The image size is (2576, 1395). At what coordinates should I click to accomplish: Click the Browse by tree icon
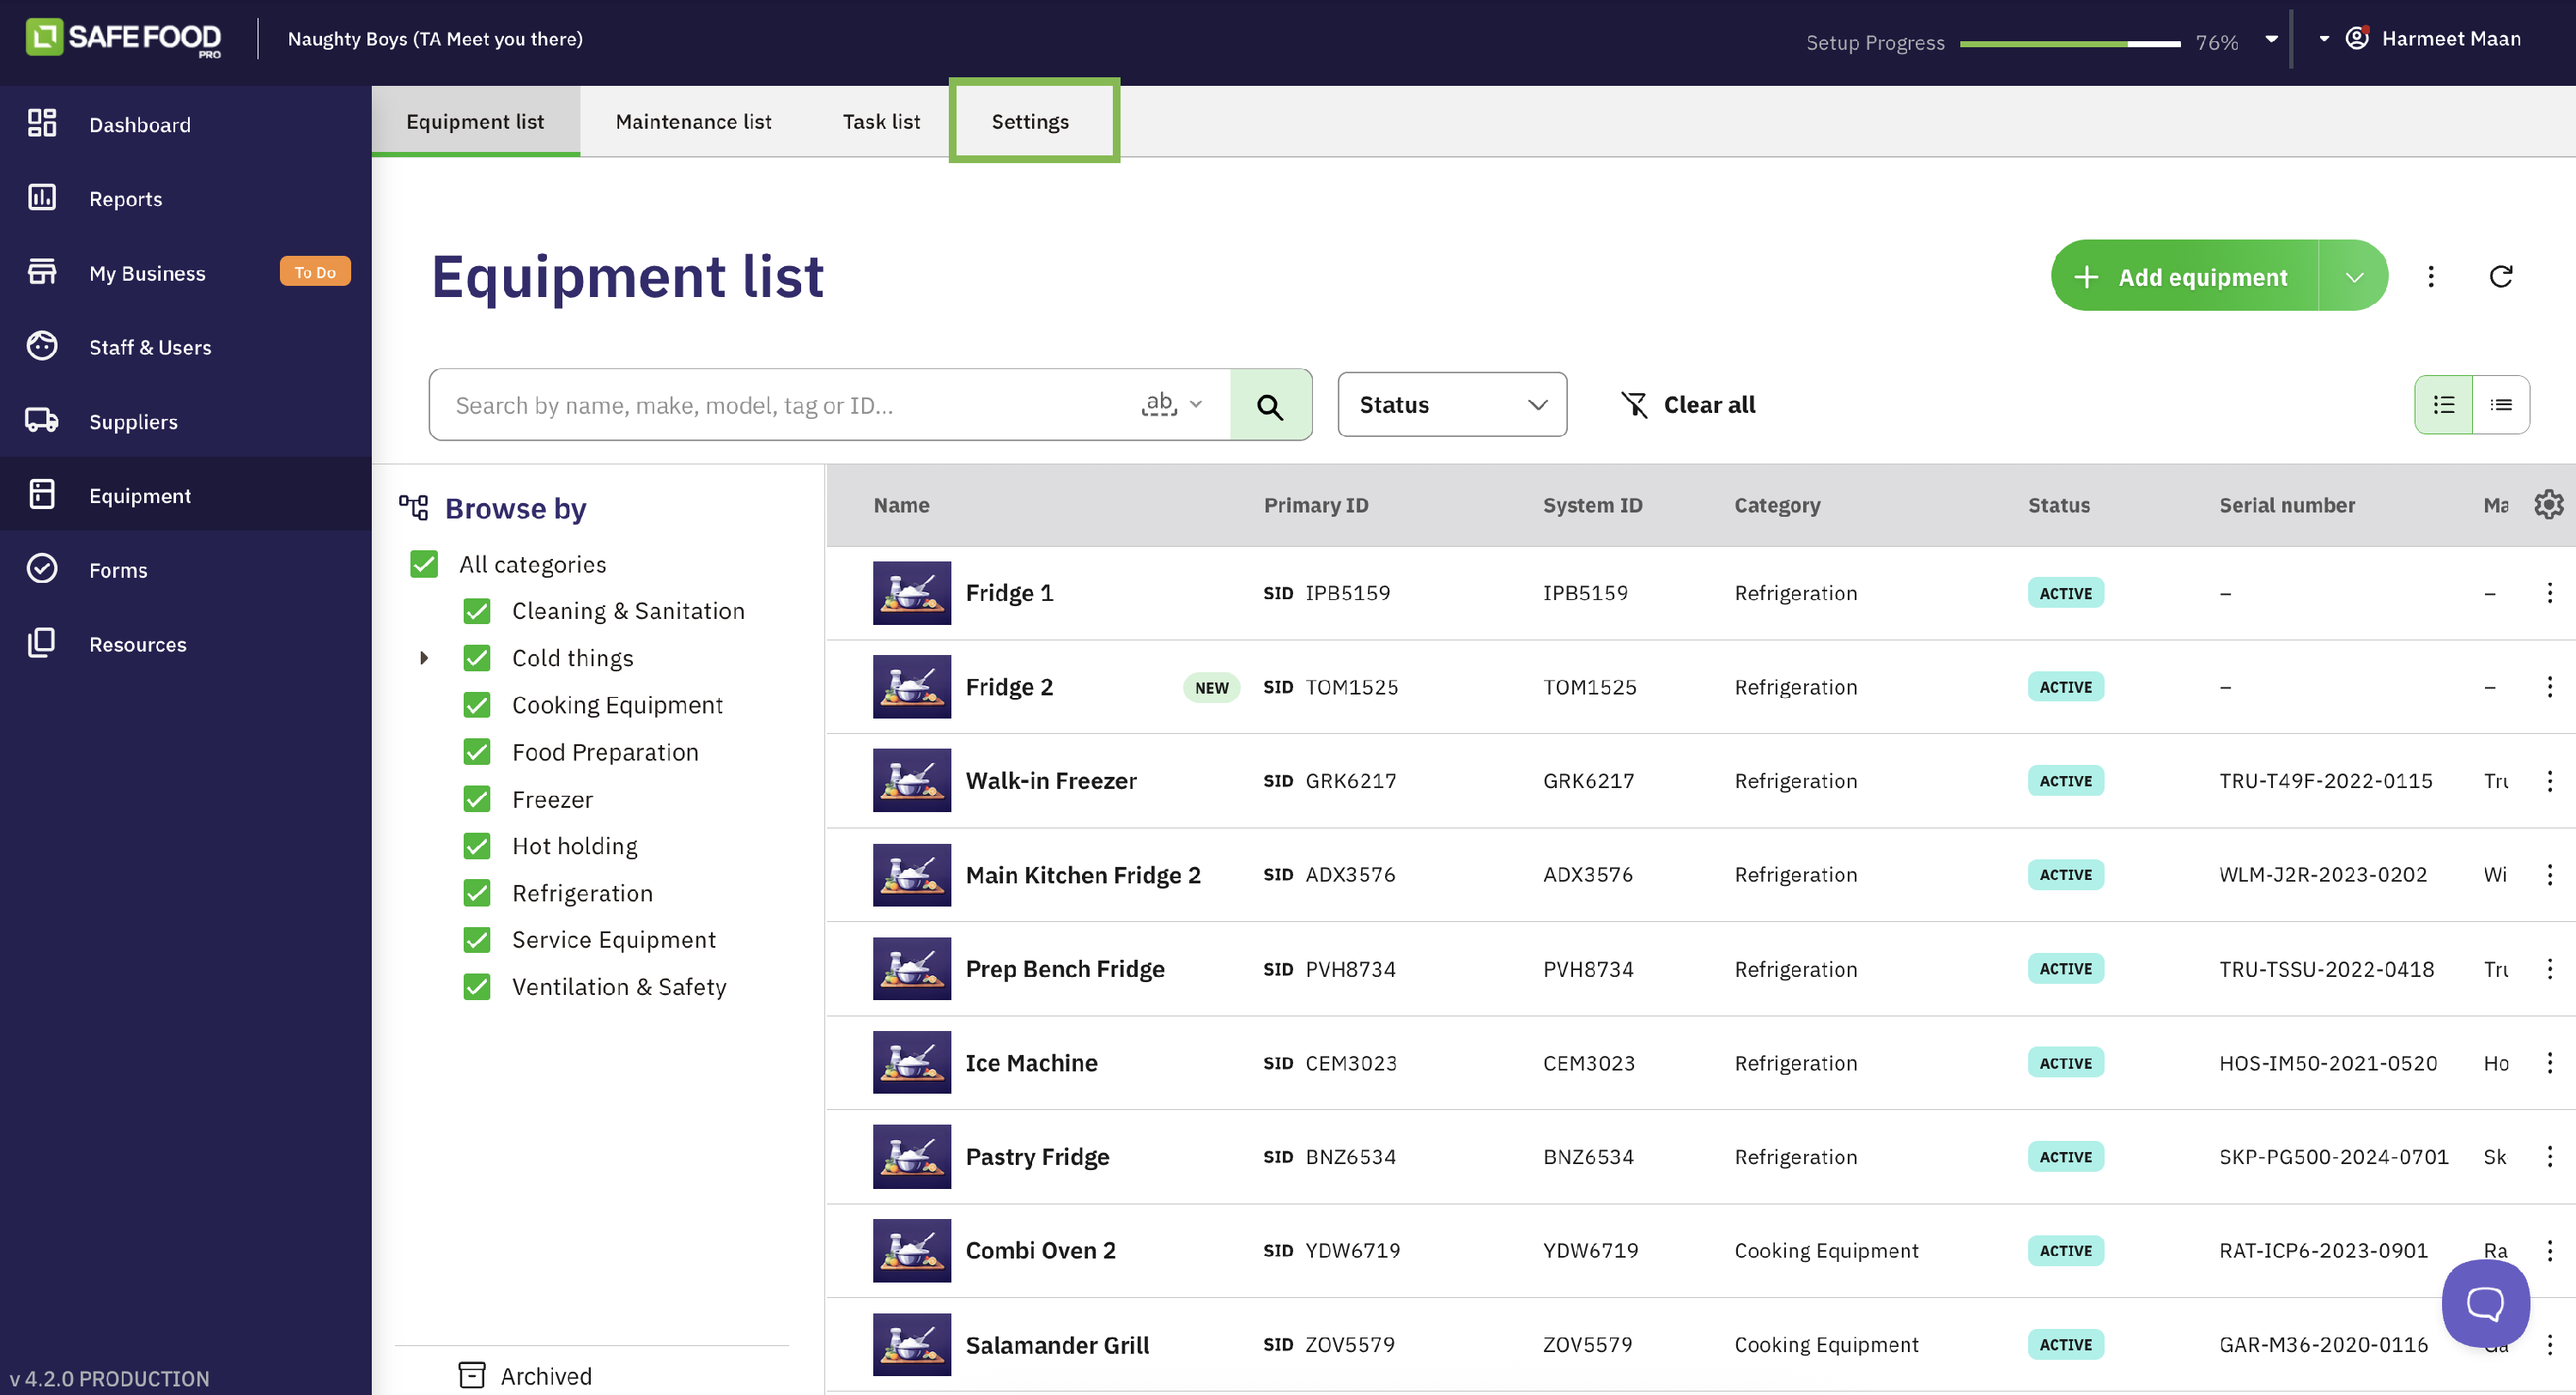coord(413,508)
